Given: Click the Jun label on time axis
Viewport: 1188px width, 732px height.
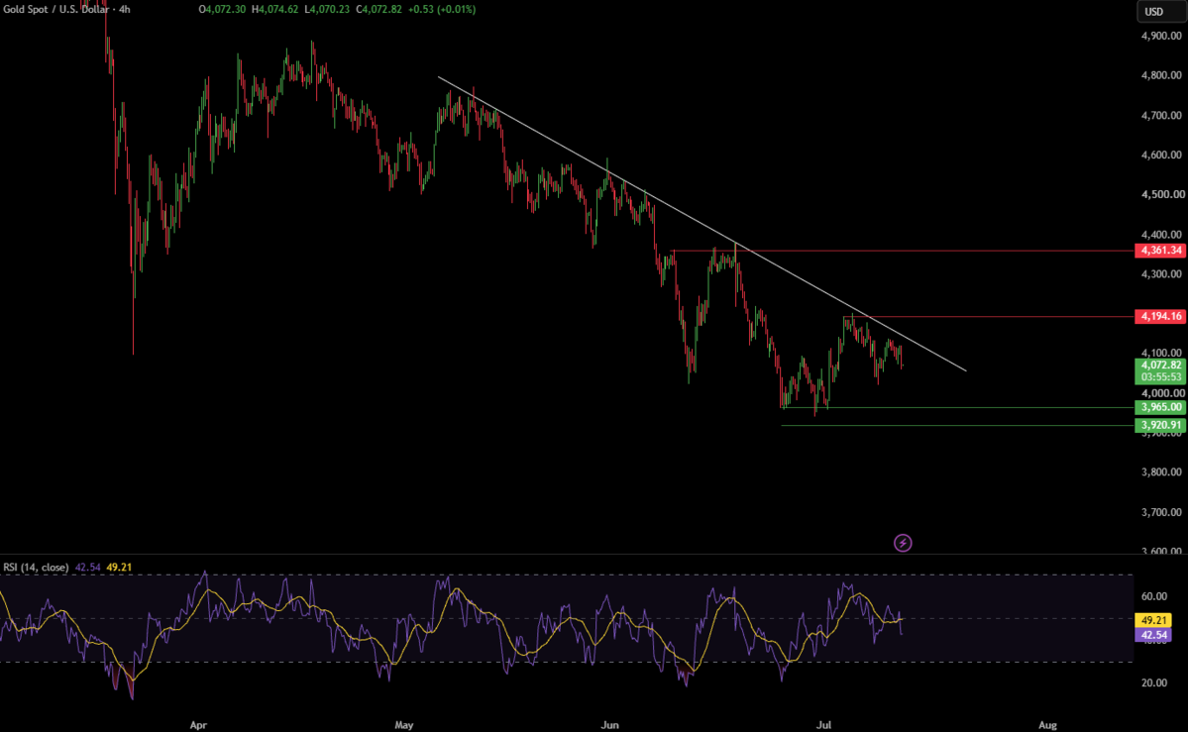Looking at the screenshot, I should click(x=609, y=725).
